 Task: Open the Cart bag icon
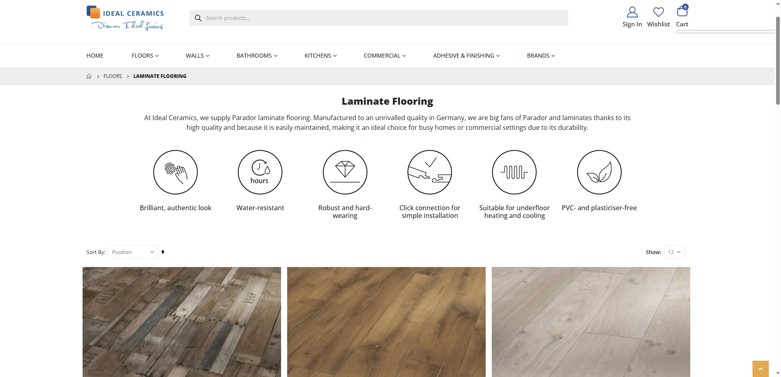pyautogui.click(x=682, y=12)
